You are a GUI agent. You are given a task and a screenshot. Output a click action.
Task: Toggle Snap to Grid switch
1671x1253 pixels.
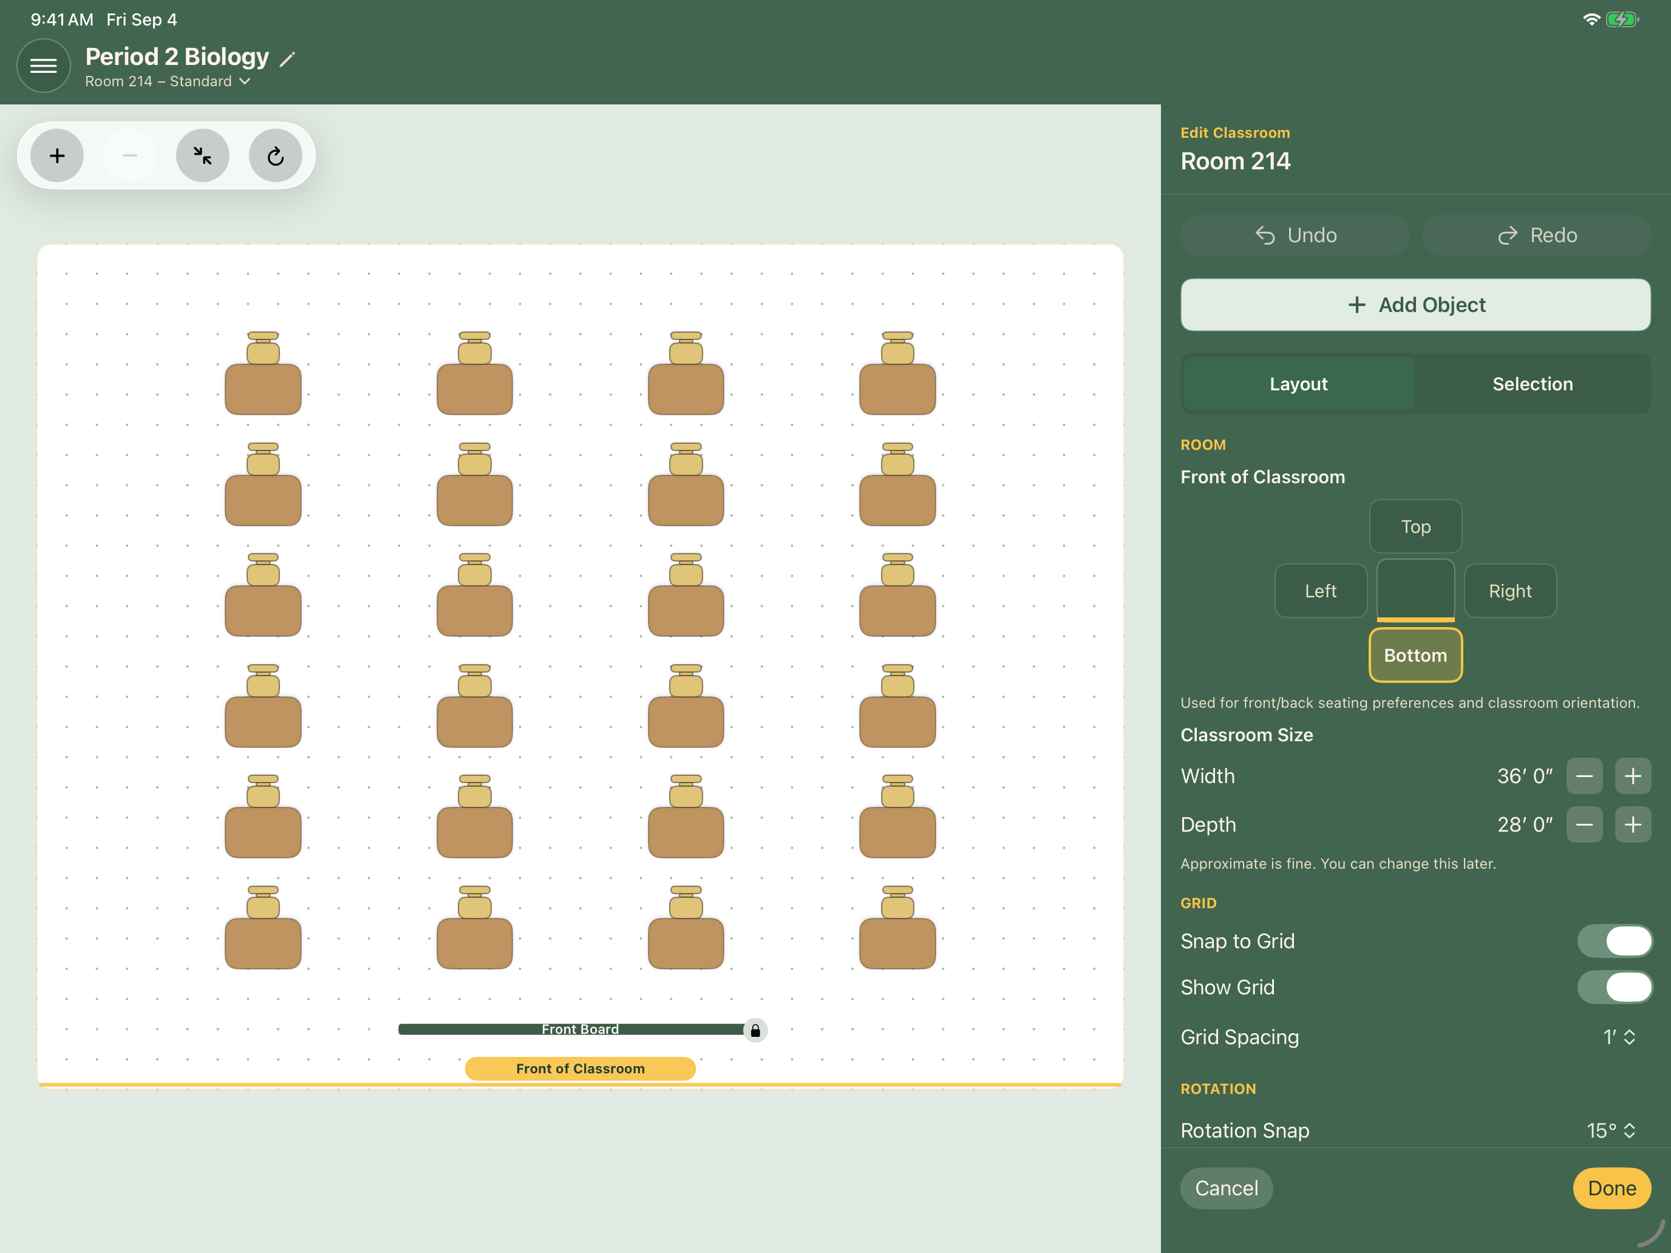pyautogui.click(x=1615, y=941)
